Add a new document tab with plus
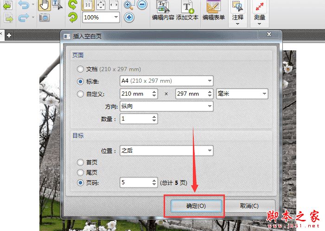This screenshot has width=325, height=231. (9, 35)
